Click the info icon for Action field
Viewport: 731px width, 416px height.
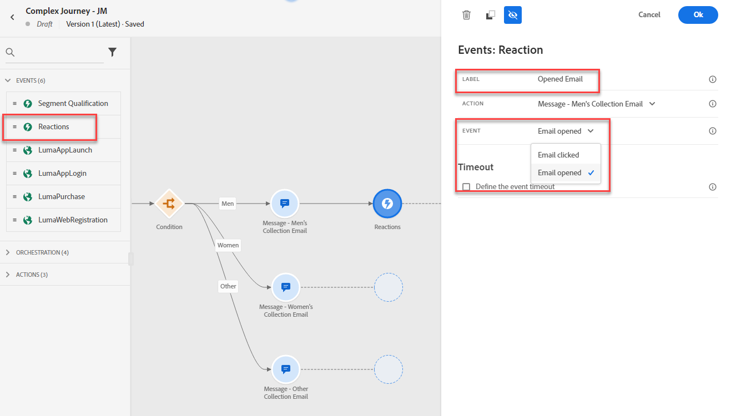713,104
